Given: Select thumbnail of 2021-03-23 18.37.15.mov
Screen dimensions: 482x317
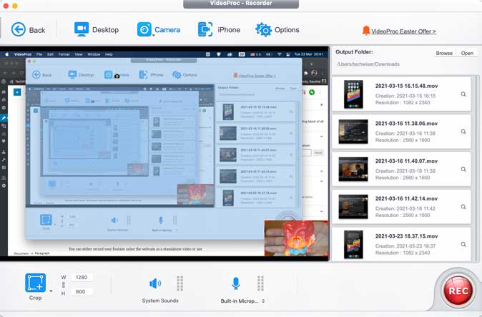Looking at the screenshot, I should (x=353, y=244).
